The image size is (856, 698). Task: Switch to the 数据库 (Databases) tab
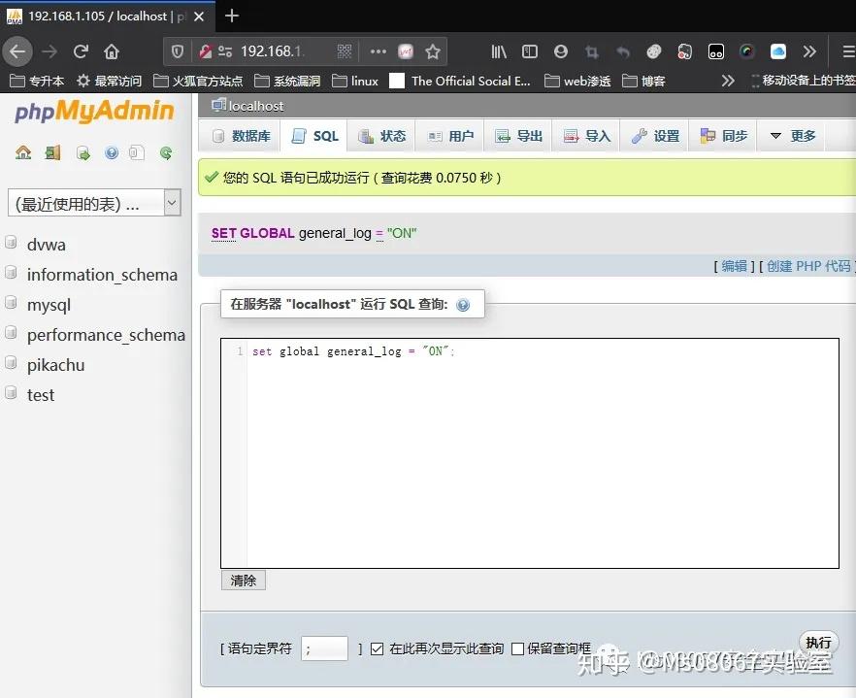pyautogui.click(x=242, y=136)
